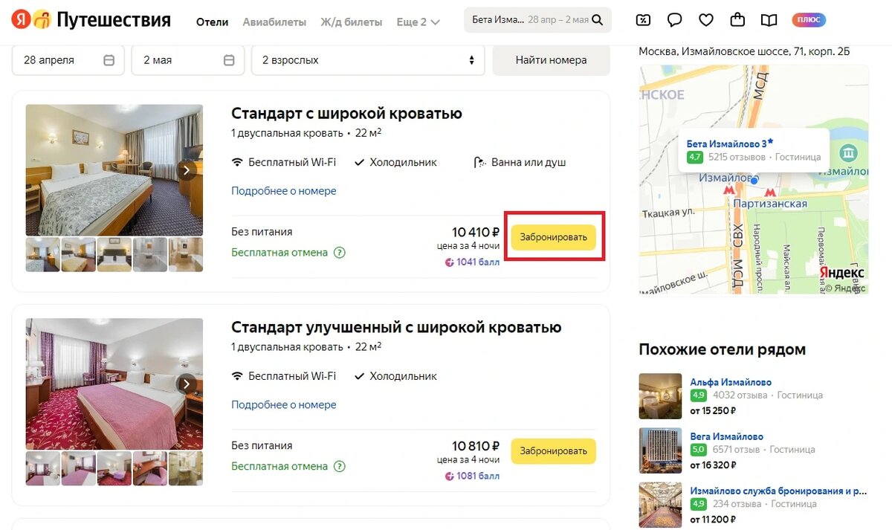Open Подробнее о номере for Стандарт с широкой кроватью

coord(284,191)
